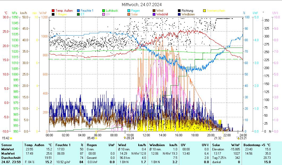Click the UV legend label
Image resolution: width=282 pixels, height=165 pixels.
pyautogui.click(x=108, y=14)
